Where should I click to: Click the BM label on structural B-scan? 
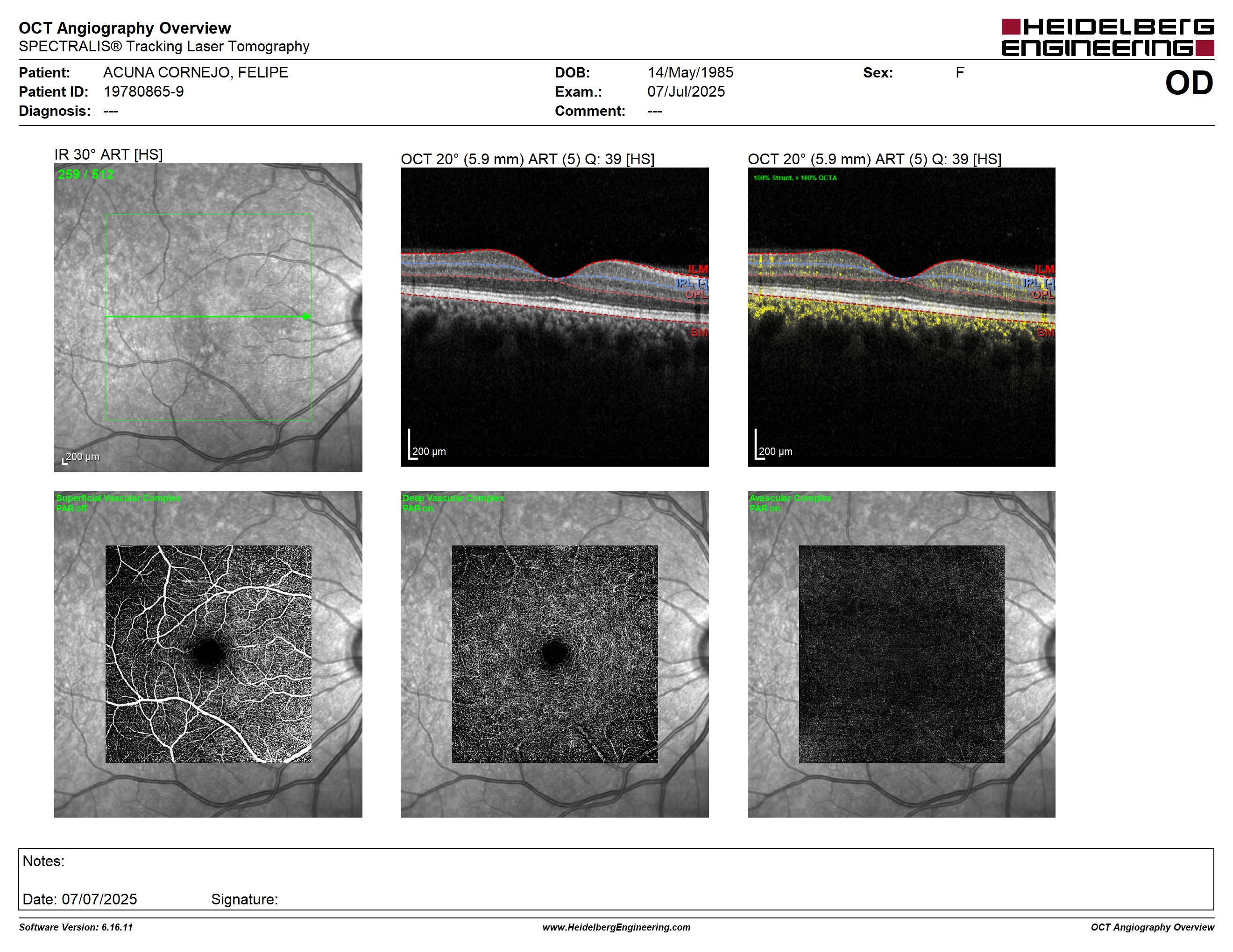699,333
